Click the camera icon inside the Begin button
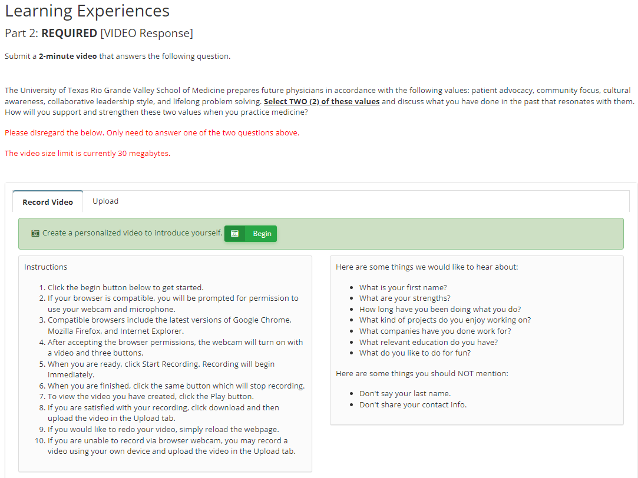Image resolution: width=638 pixels, height=478 pixels. coord(235,233)
